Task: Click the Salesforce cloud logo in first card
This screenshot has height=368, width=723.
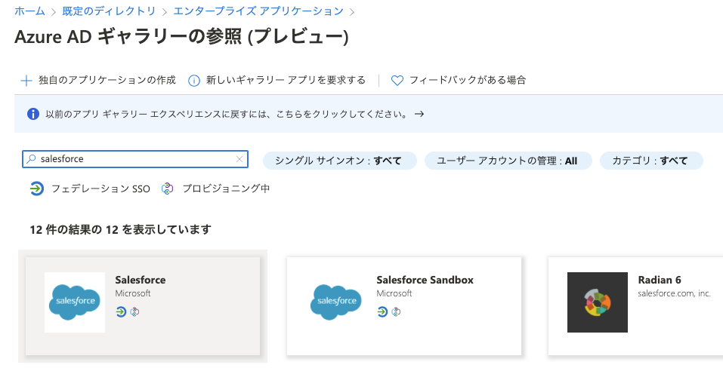Action: 75,302
